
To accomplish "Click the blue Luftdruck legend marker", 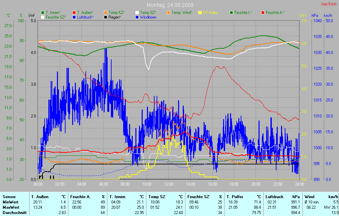I will click(x=74, y=17).
